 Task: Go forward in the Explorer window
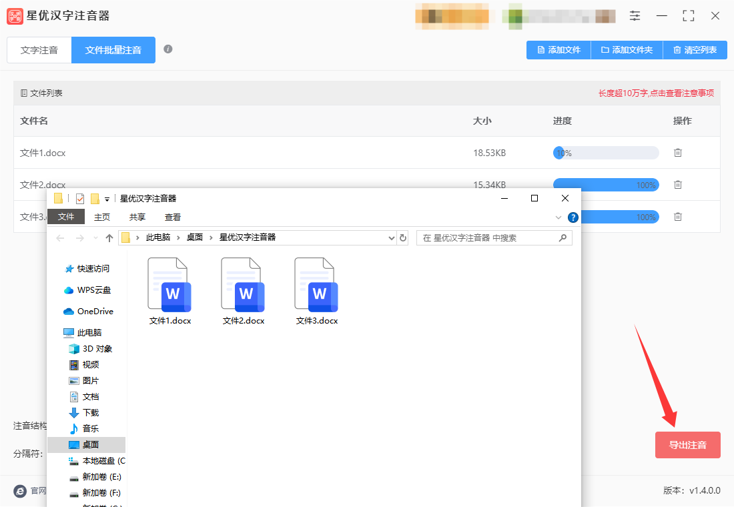coord(80,238)
